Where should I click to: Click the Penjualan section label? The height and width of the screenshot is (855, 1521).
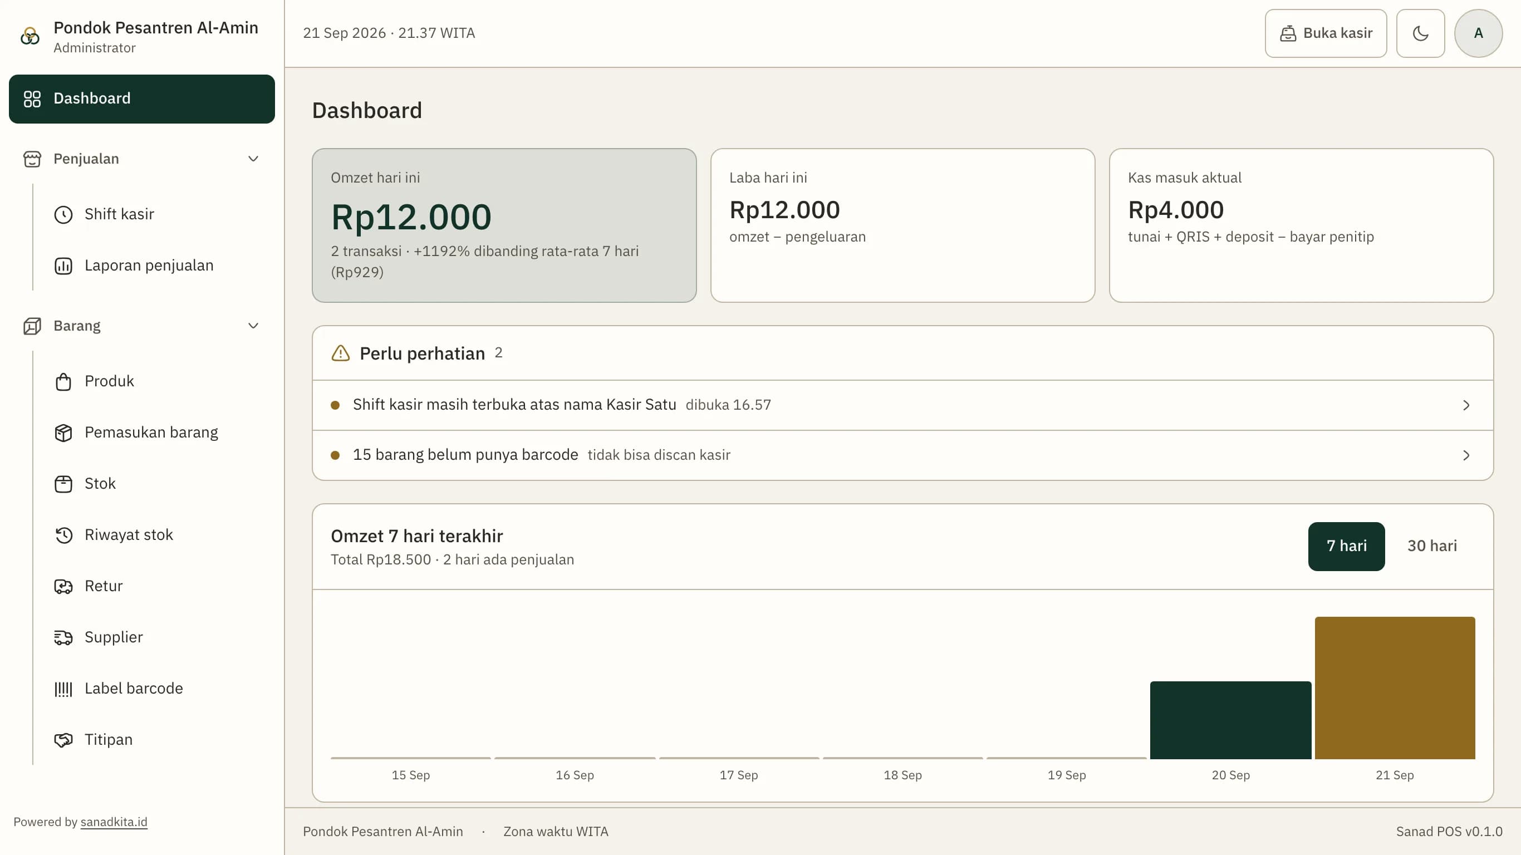(86, 159)
